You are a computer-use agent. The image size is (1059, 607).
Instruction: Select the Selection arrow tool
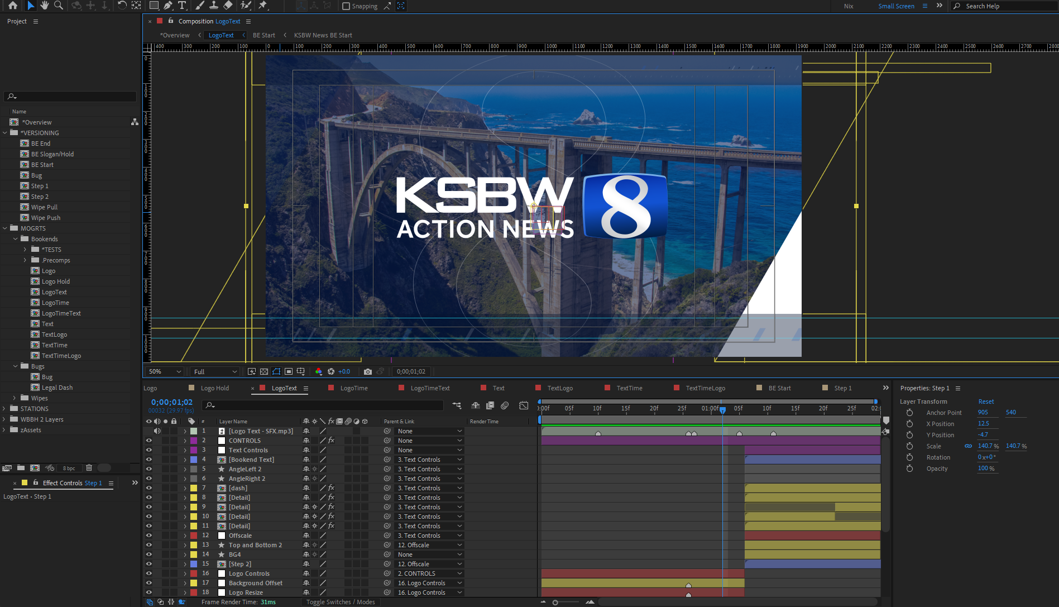pyautogui.click(x=31, y=6)
